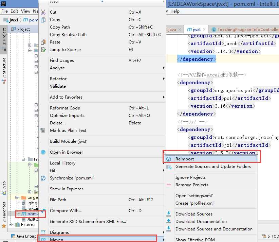Click the Download Sources arrow icon
Screen dimensions: 279x242
169,214
